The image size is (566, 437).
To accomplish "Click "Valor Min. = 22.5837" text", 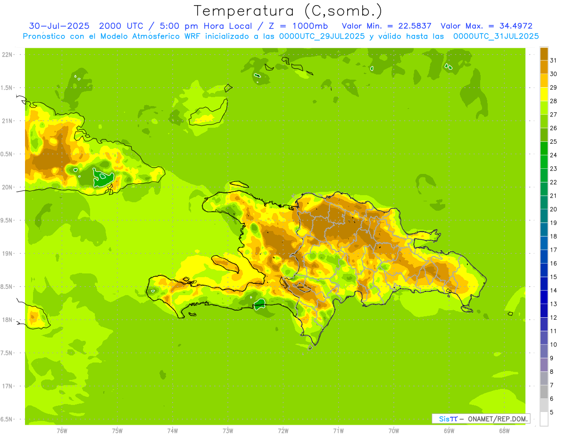I will (386, 26).
